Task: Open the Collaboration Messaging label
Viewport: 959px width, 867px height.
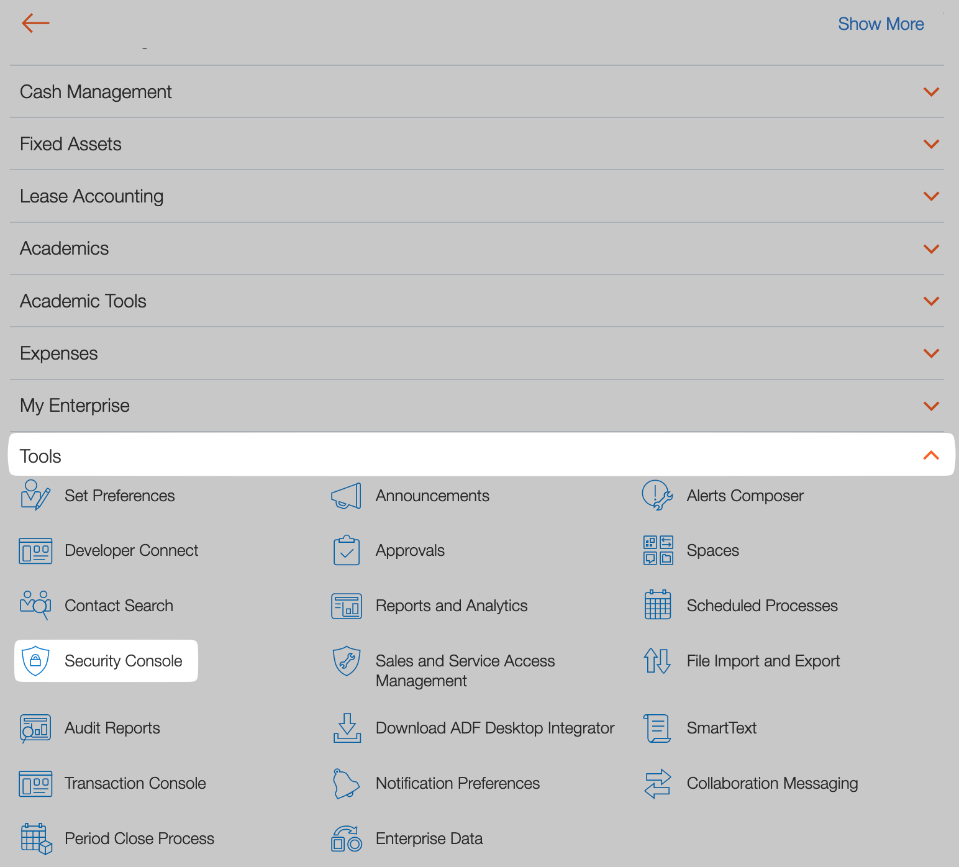Action: click(x=772, y=783)
